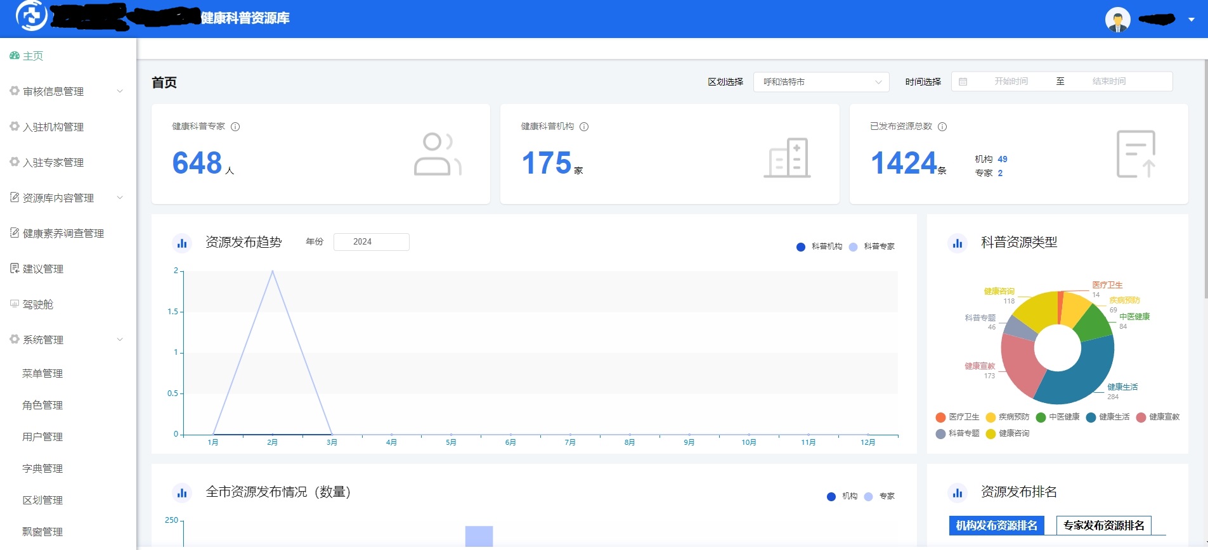Open the 年份 selector showing 2024
The image size is (1208, 550).
pyautogui.click(x=371, y=241)
